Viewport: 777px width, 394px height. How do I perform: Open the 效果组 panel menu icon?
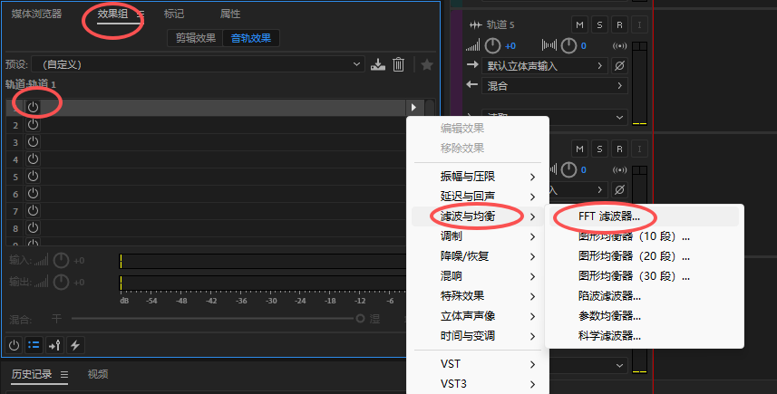pyautogui.click(x=140, y=14)
